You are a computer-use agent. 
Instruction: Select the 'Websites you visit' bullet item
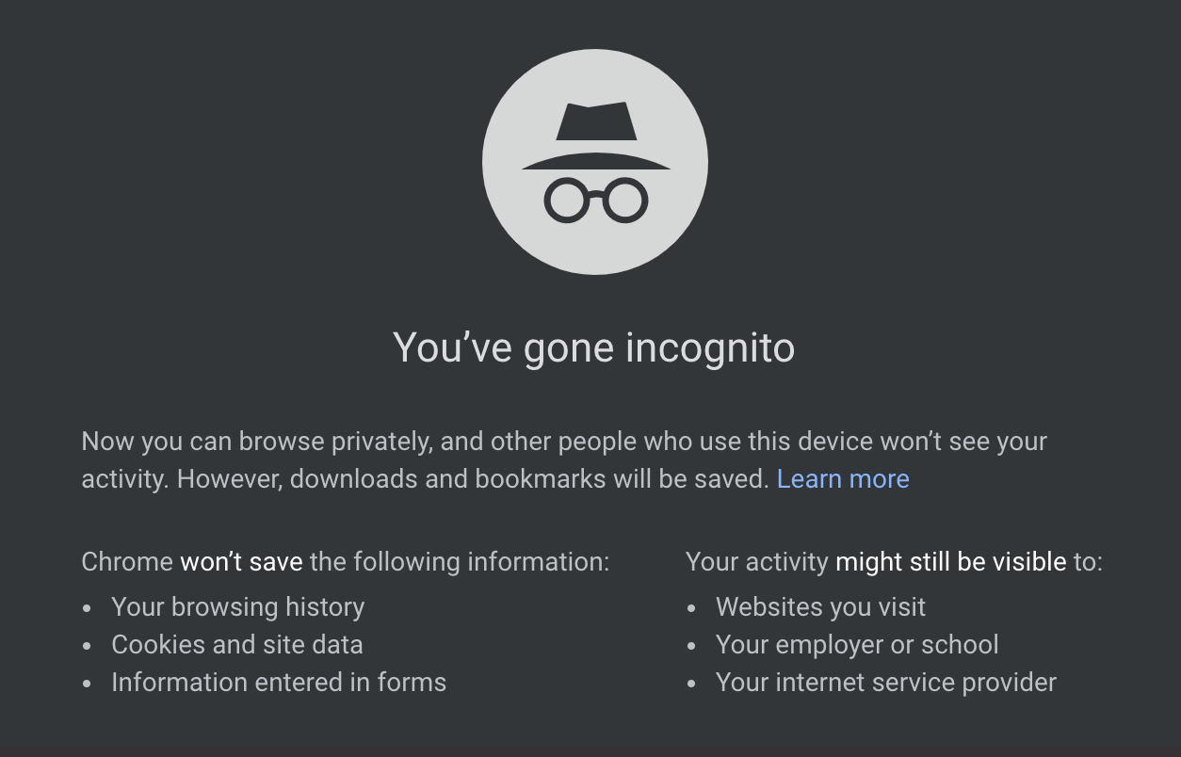(820, 607)
